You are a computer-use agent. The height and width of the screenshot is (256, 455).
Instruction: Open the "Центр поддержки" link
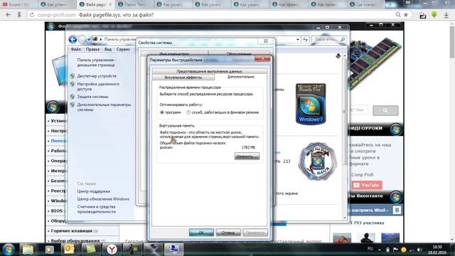(93, 191)
